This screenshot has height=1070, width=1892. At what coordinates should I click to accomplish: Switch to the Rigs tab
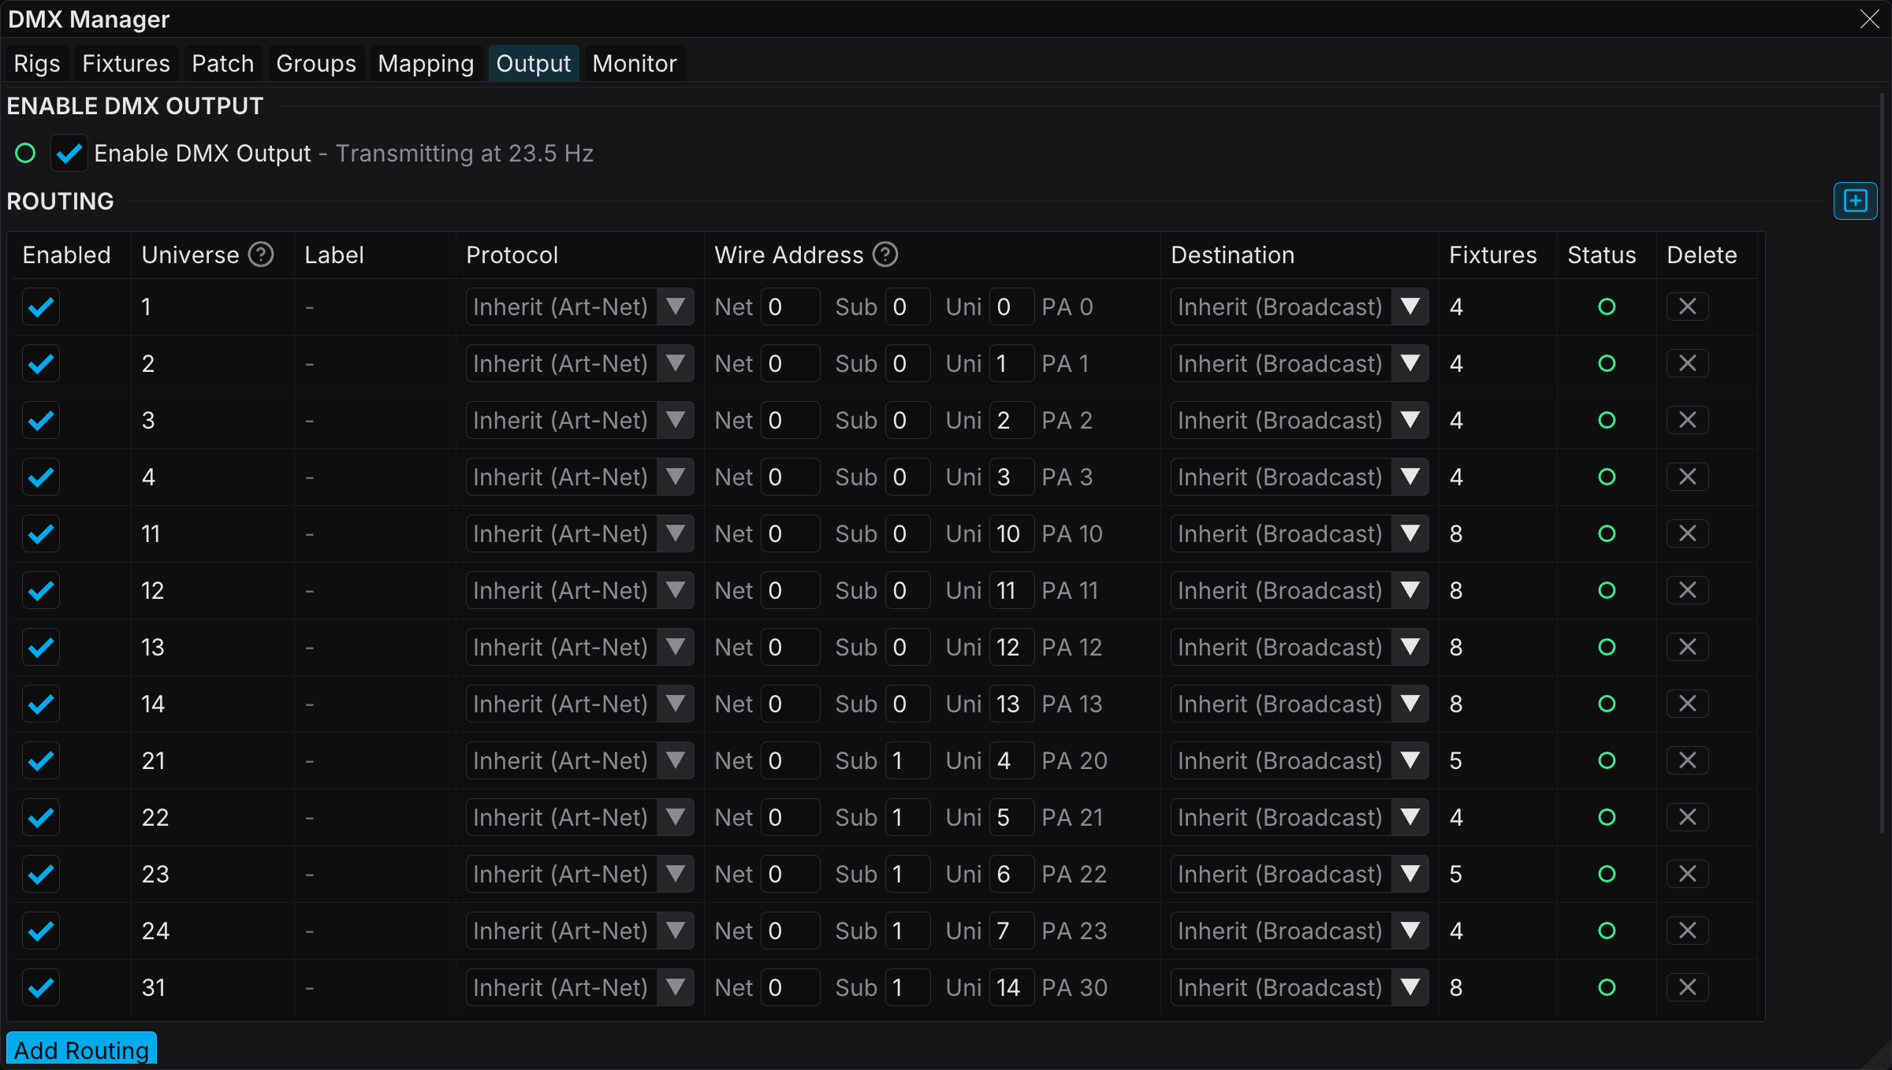click(x=37, y=63)
